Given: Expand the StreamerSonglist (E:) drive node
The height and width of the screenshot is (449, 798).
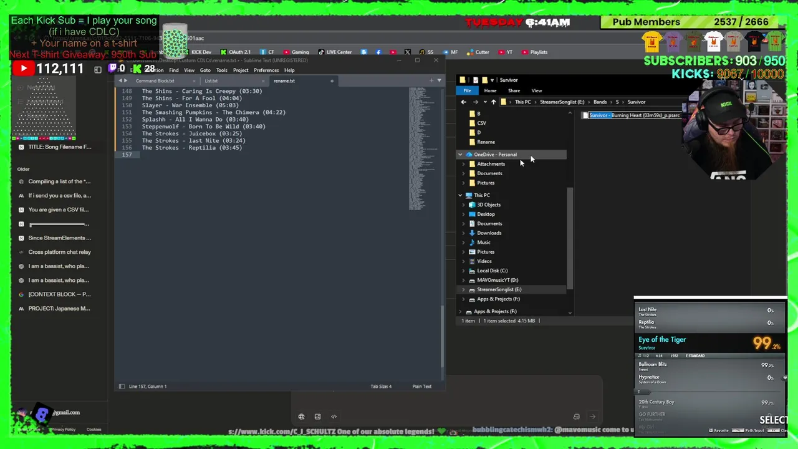Looking at the screenshot, I should [463, 289].
